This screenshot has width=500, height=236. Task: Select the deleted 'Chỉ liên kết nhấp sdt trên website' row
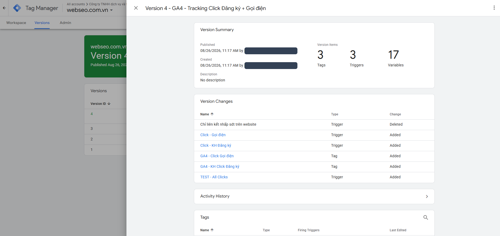[x=314, y=124]
